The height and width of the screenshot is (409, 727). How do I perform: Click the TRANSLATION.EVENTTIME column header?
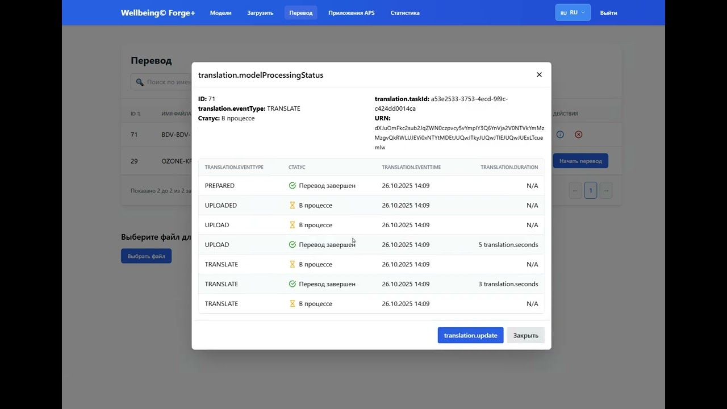(x=411, y=167)
